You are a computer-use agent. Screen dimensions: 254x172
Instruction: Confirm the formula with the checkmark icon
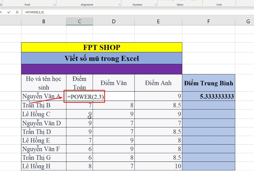(x=9, y=12)
